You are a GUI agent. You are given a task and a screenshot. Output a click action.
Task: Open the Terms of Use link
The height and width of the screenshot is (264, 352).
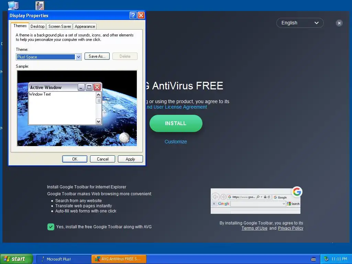(254, 228)
